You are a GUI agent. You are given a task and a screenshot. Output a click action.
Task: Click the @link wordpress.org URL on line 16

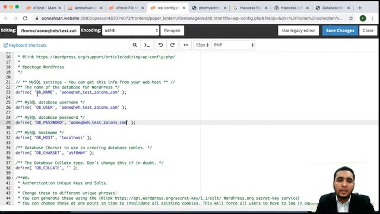pos(106,57)
